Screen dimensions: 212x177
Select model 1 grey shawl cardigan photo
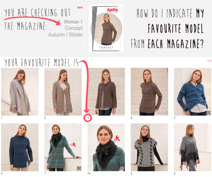click(20, 92)
